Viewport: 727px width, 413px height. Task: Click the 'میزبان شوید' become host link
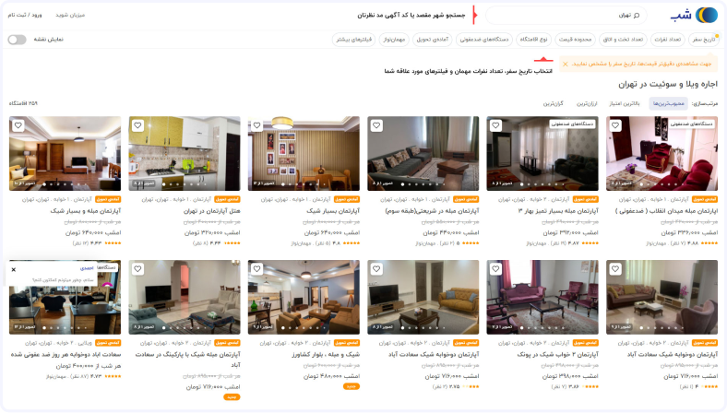tap(70, 15)
